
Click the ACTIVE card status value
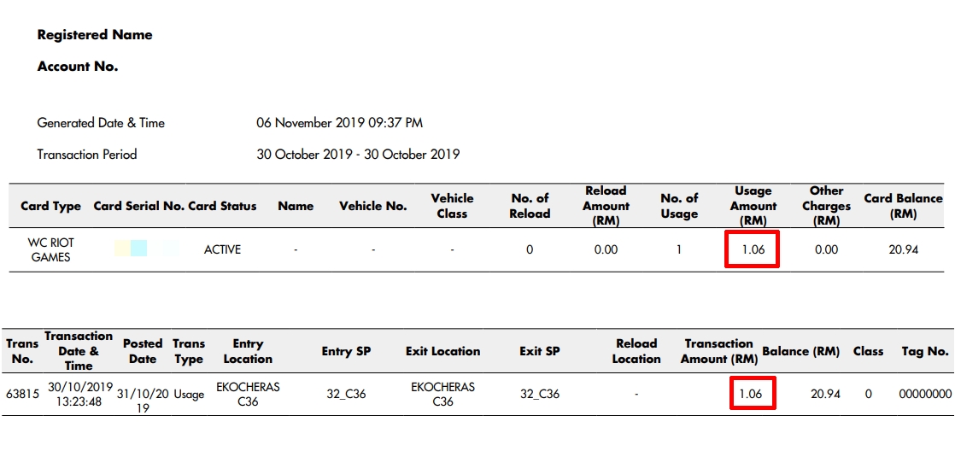pyautogui.click(x=222, y=249)
